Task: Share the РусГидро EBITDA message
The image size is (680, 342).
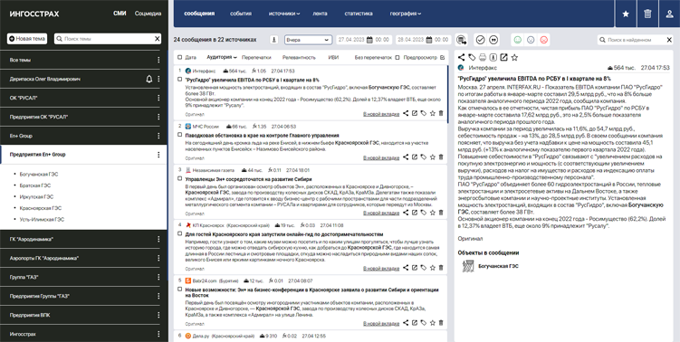Action: [x=406, y=114]
